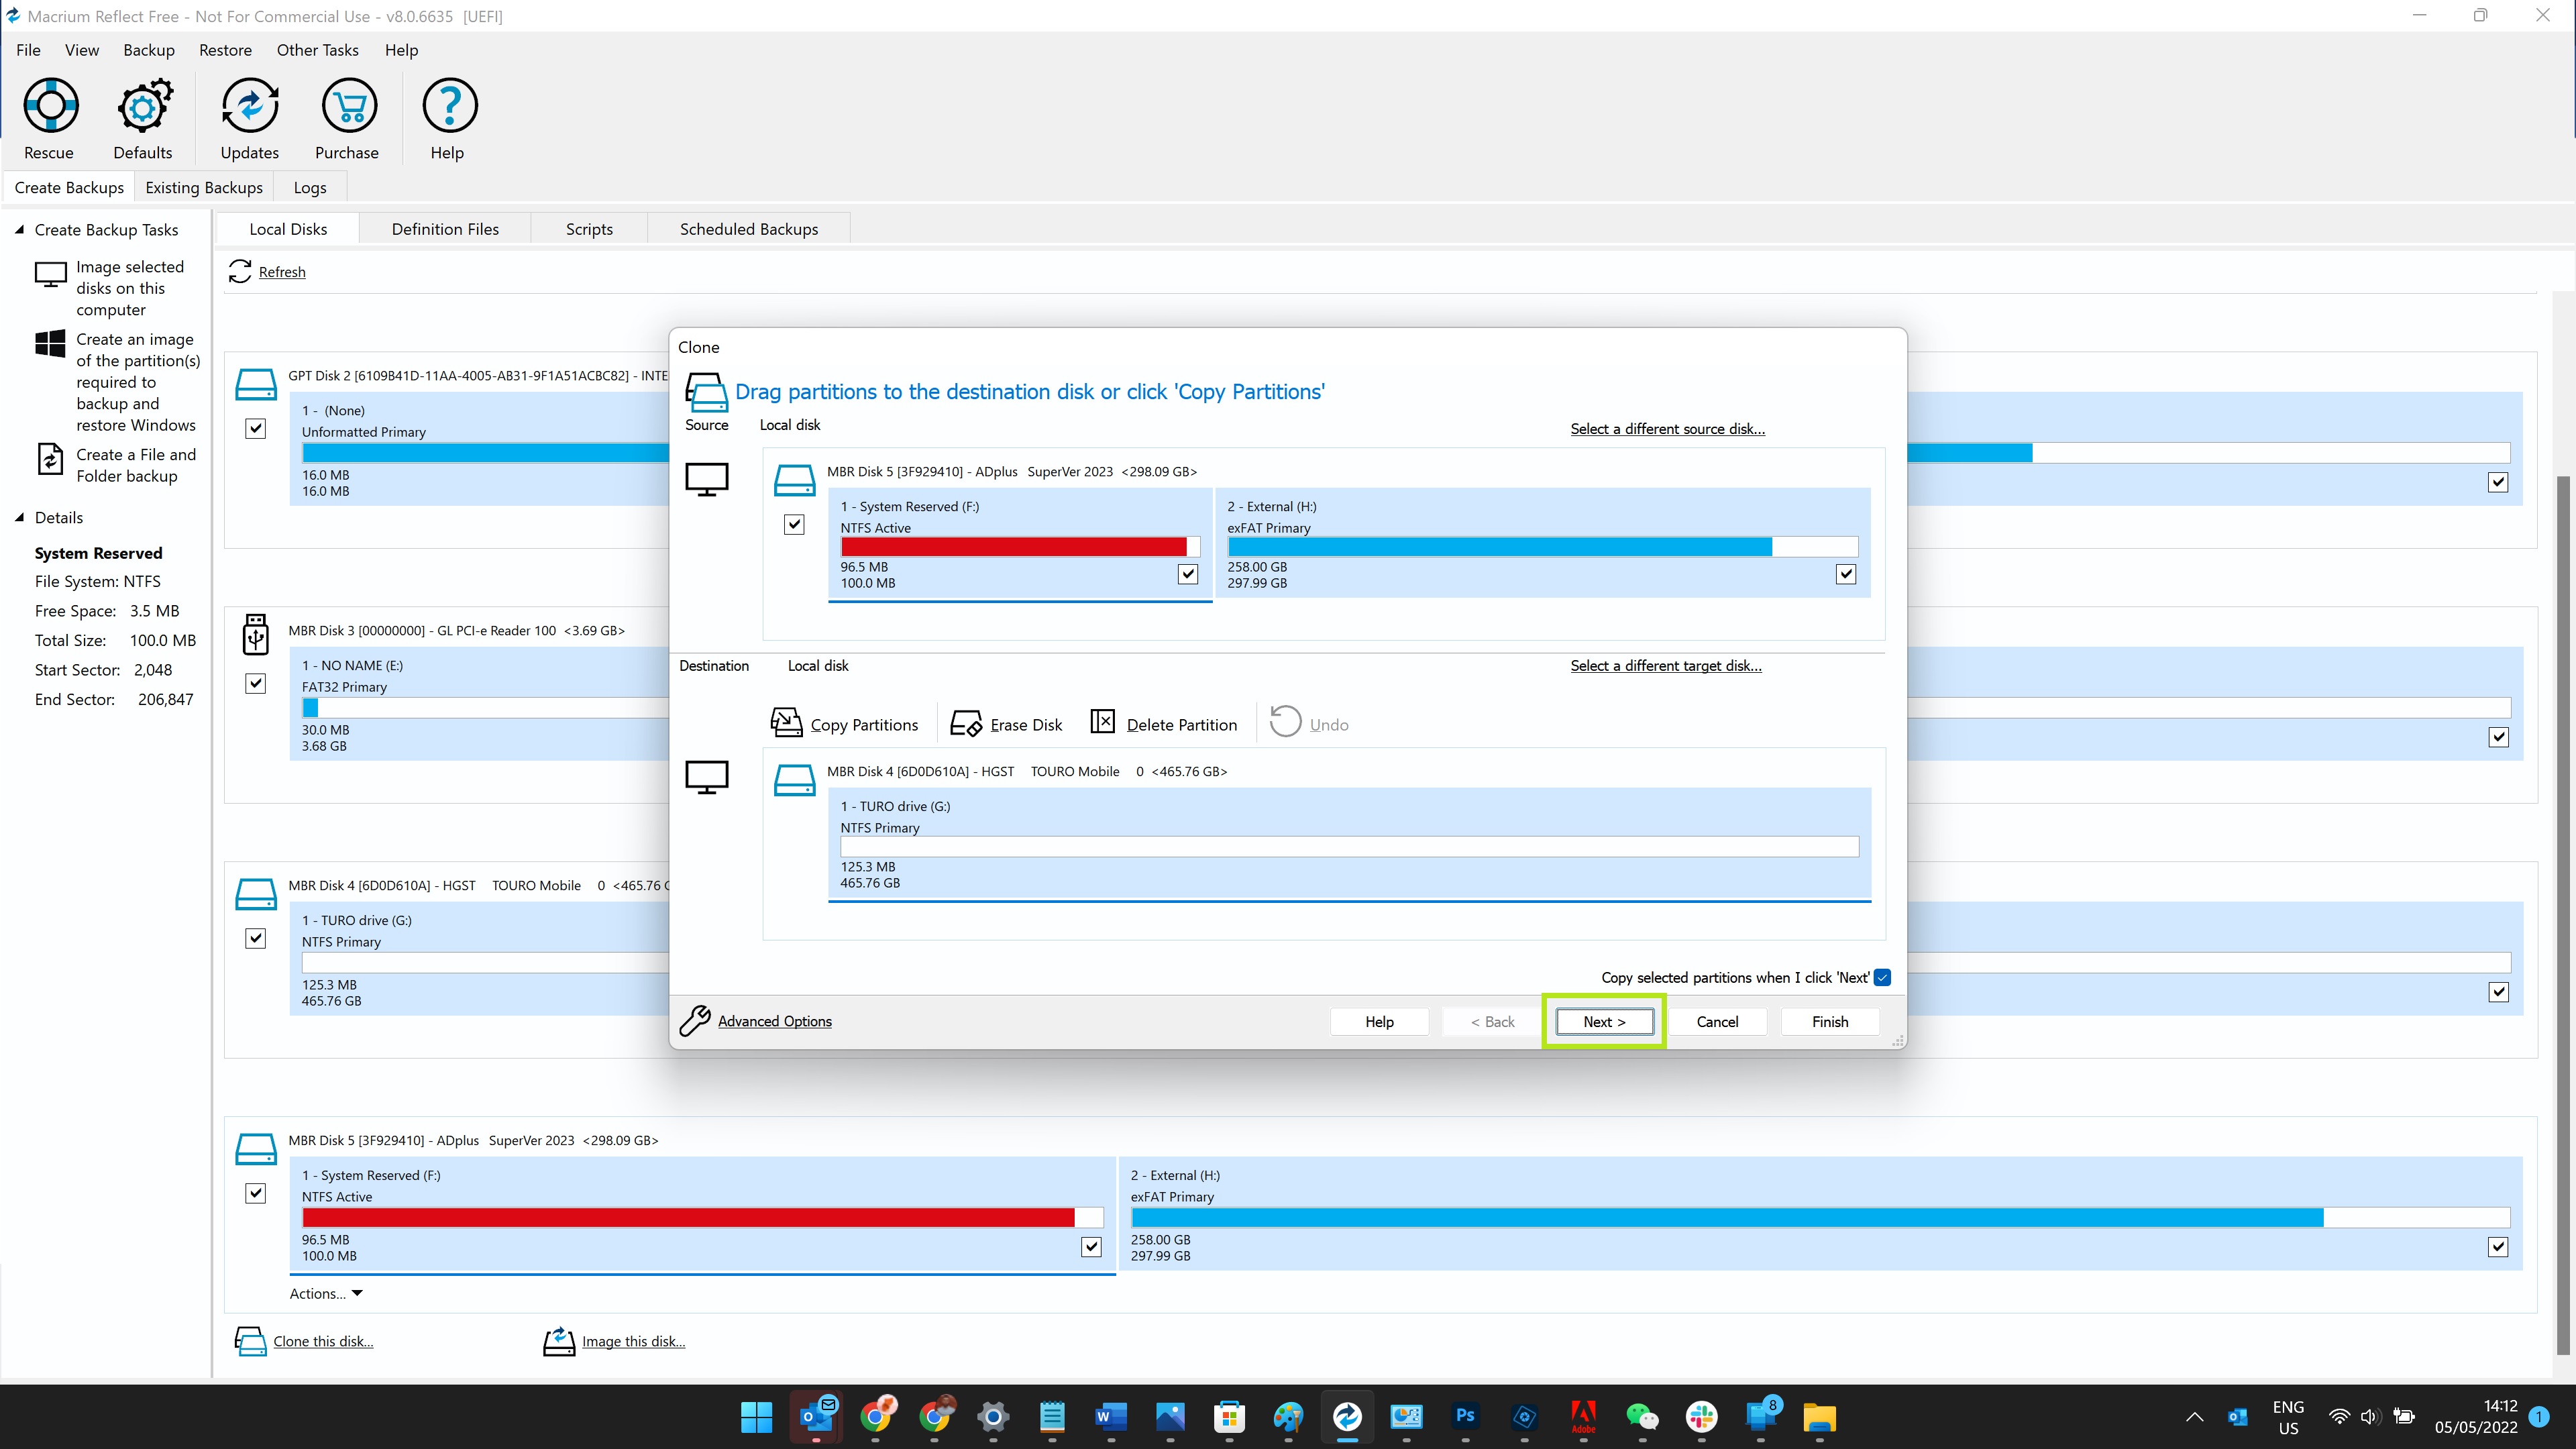Toggle MBR Disk 3 disk checkbox
The height and width of the screenshot is (1449, 2576).
click(x=256, y=684)
